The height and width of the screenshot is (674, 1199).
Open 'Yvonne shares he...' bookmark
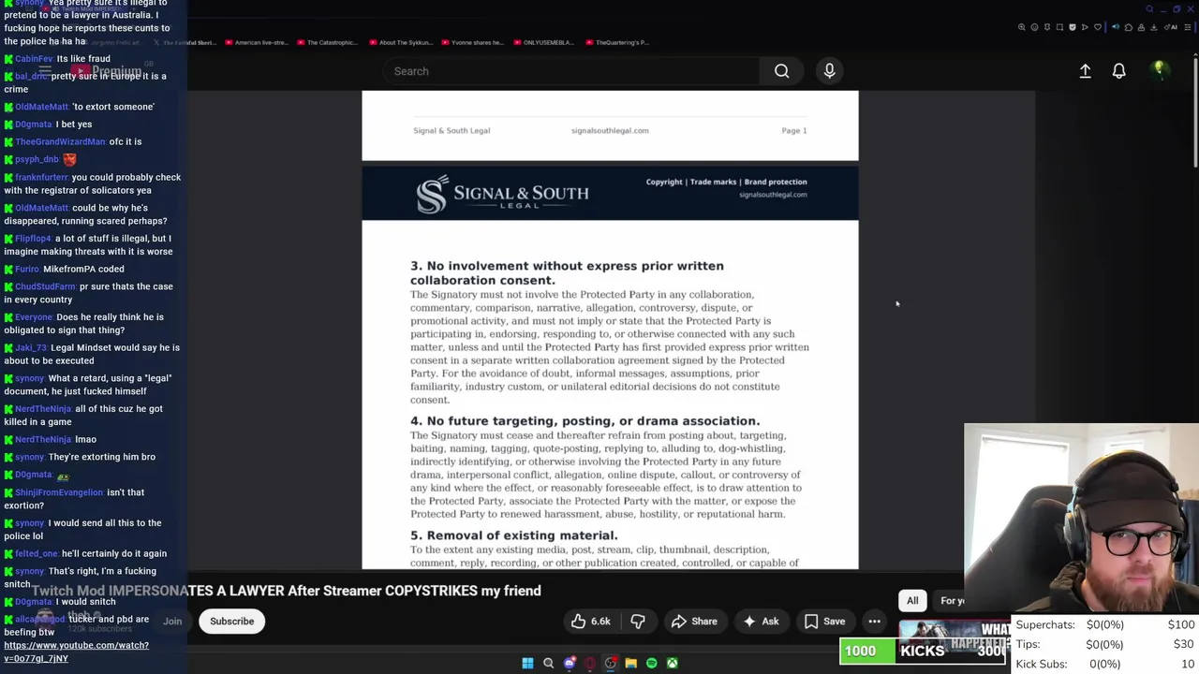[472, 42]
